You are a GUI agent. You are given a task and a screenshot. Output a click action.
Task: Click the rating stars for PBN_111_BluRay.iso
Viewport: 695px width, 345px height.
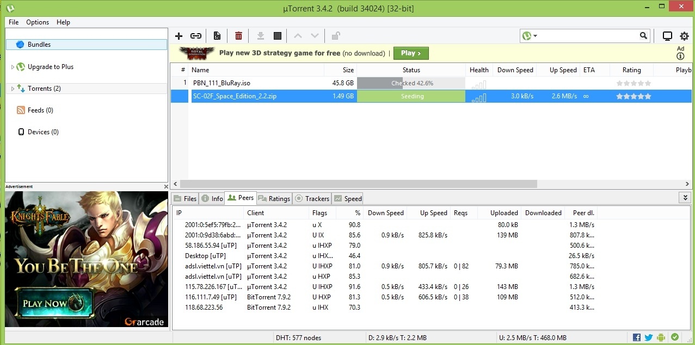634,84
